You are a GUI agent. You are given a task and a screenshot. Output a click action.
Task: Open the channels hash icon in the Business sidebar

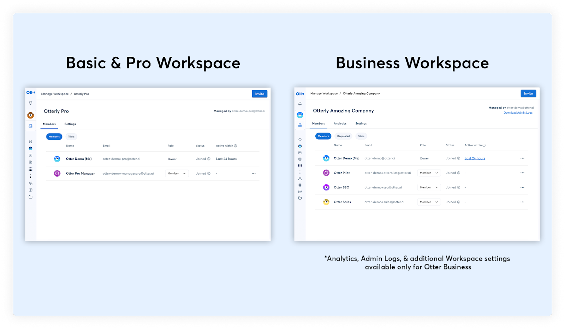pyautogui.click(x=300, y=185)
